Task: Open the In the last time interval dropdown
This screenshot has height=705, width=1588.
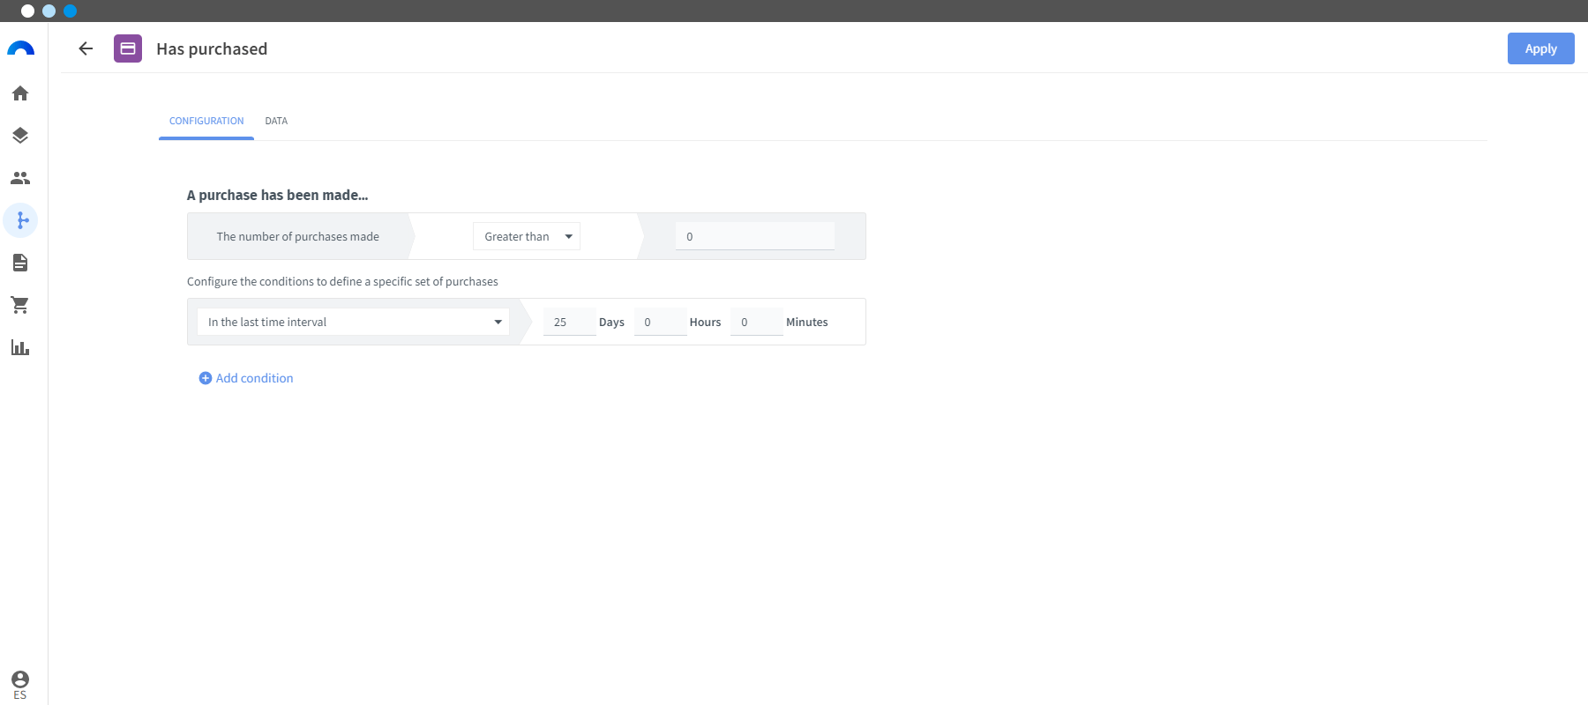Action: pyautogui.click(x=353, y=322)
